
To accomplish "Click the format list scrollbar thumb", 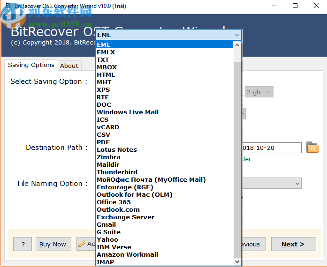I will tap(237, 160).
